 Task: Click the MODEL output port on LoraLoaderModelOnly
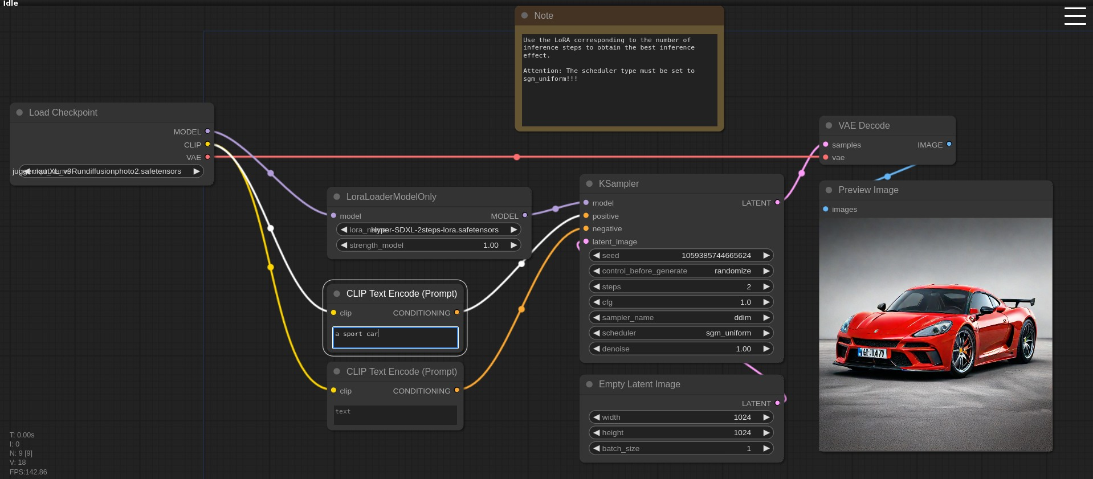pyautogui.click(x=525, y=216)
